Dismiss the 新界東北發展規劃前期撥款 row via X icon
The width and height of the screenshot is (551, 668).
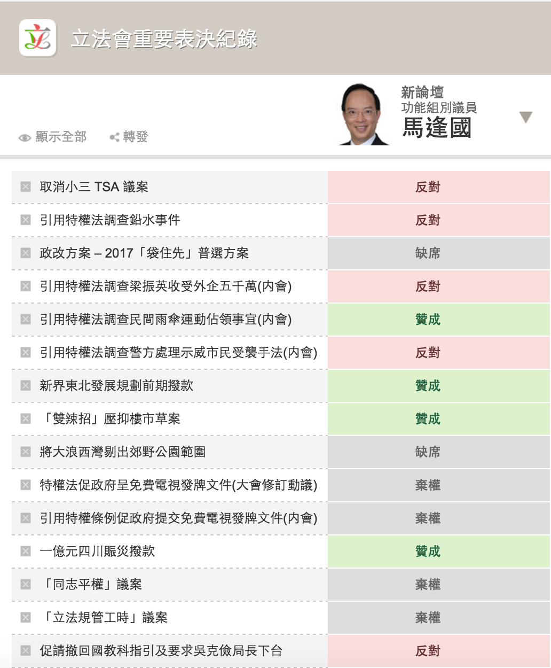click(26, 385)
